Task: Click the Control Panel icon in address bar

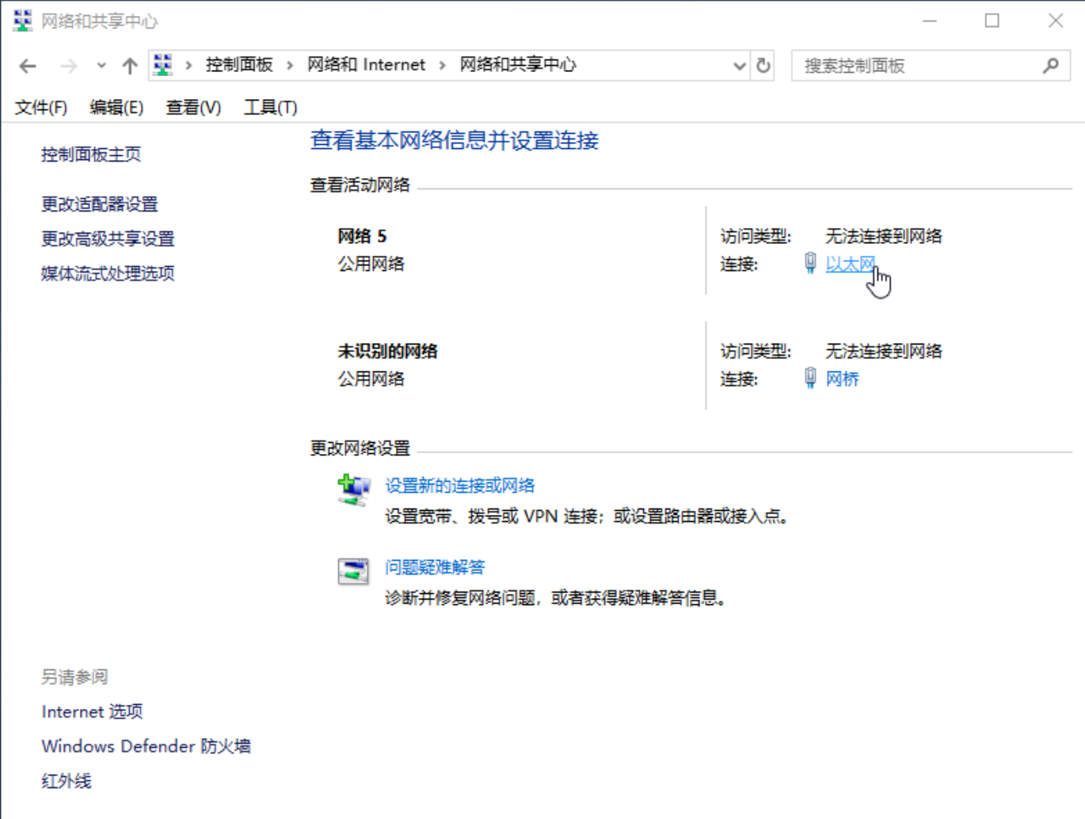Action: tap(163, 65)
